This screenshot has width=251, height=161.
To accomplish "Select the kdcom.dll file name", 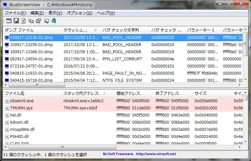I will 19,122.
